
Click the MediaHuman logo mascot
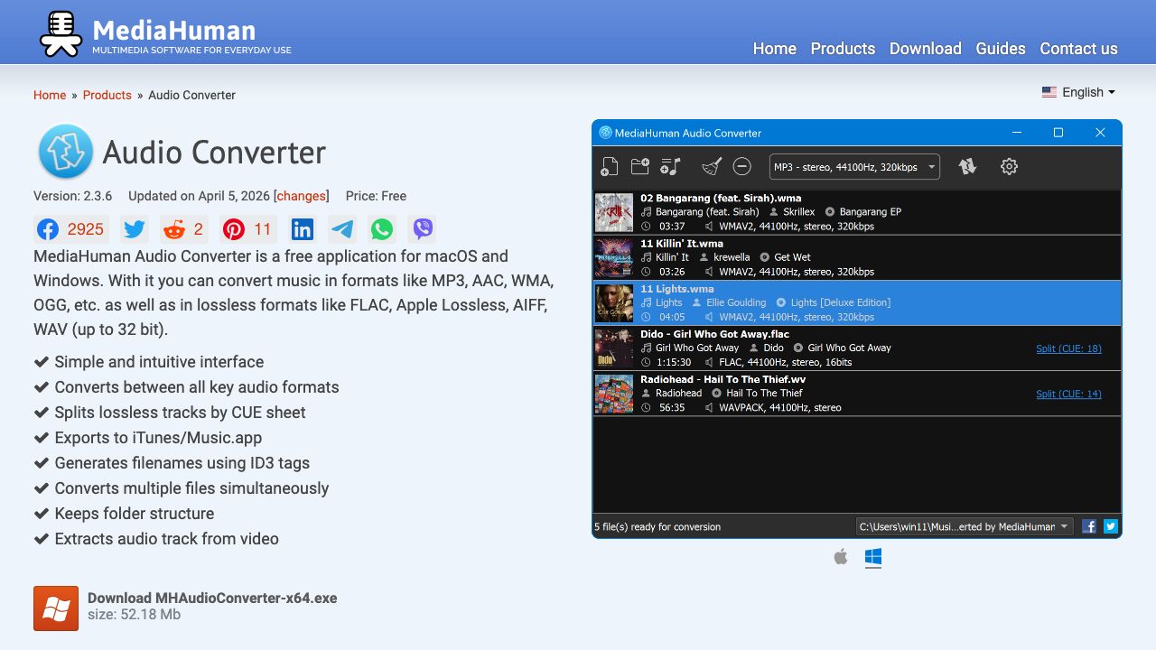point(61,33)
